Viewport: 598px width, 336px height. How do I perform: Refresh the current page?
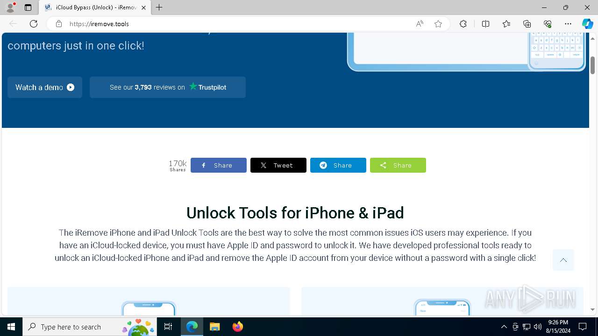[x=34, y=24]
